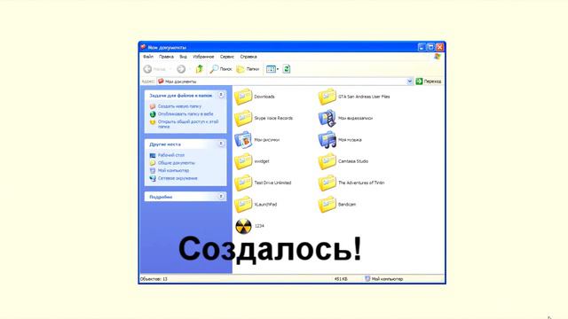This screenshot has height=319, width=568.
Task: Click the Переход go button
Action: point(429,82)
